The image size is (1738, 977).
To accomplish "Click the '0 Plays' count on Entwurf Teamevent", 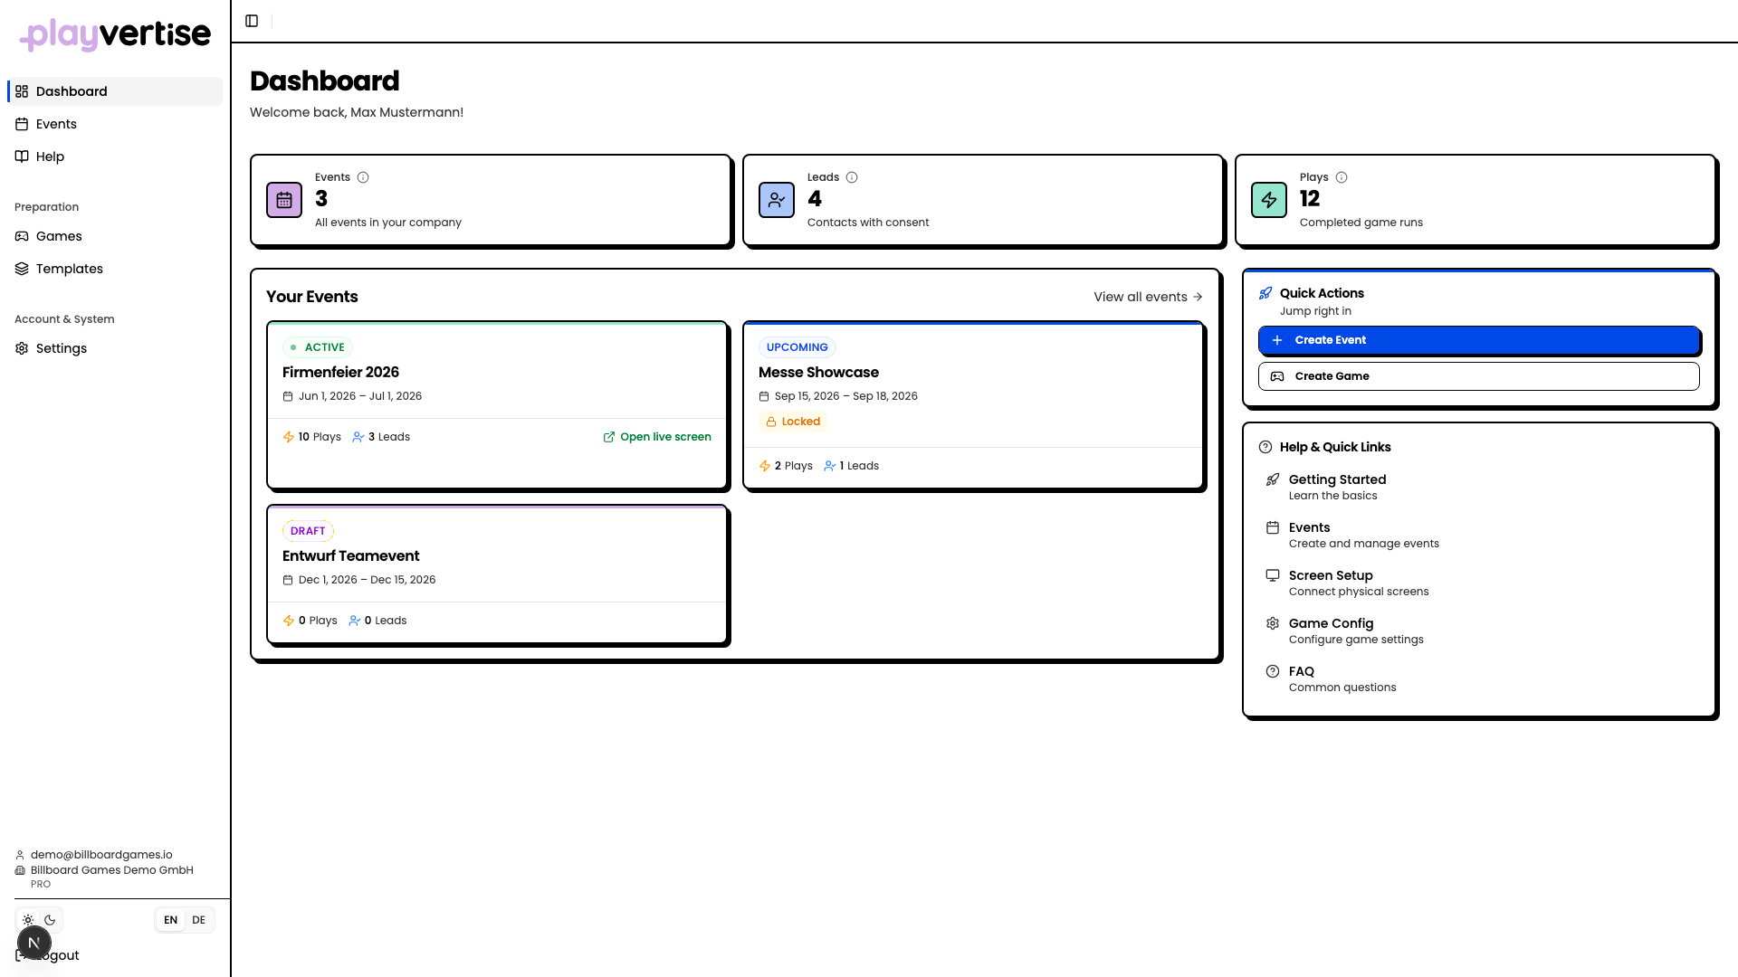I will pyautogui.click(x=310, y=621).
